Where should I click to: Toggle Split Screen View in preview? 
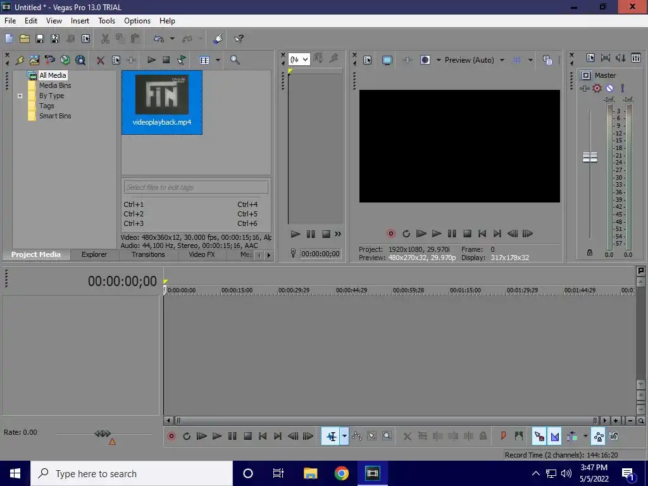click(425, 60)
